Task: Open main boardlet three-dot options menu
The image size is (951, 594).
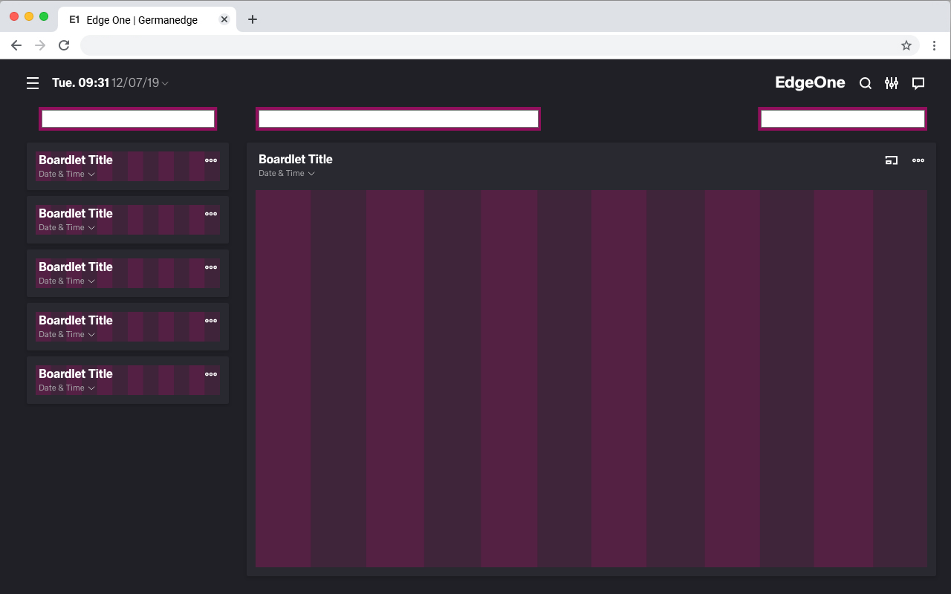Action: [918, 160]
